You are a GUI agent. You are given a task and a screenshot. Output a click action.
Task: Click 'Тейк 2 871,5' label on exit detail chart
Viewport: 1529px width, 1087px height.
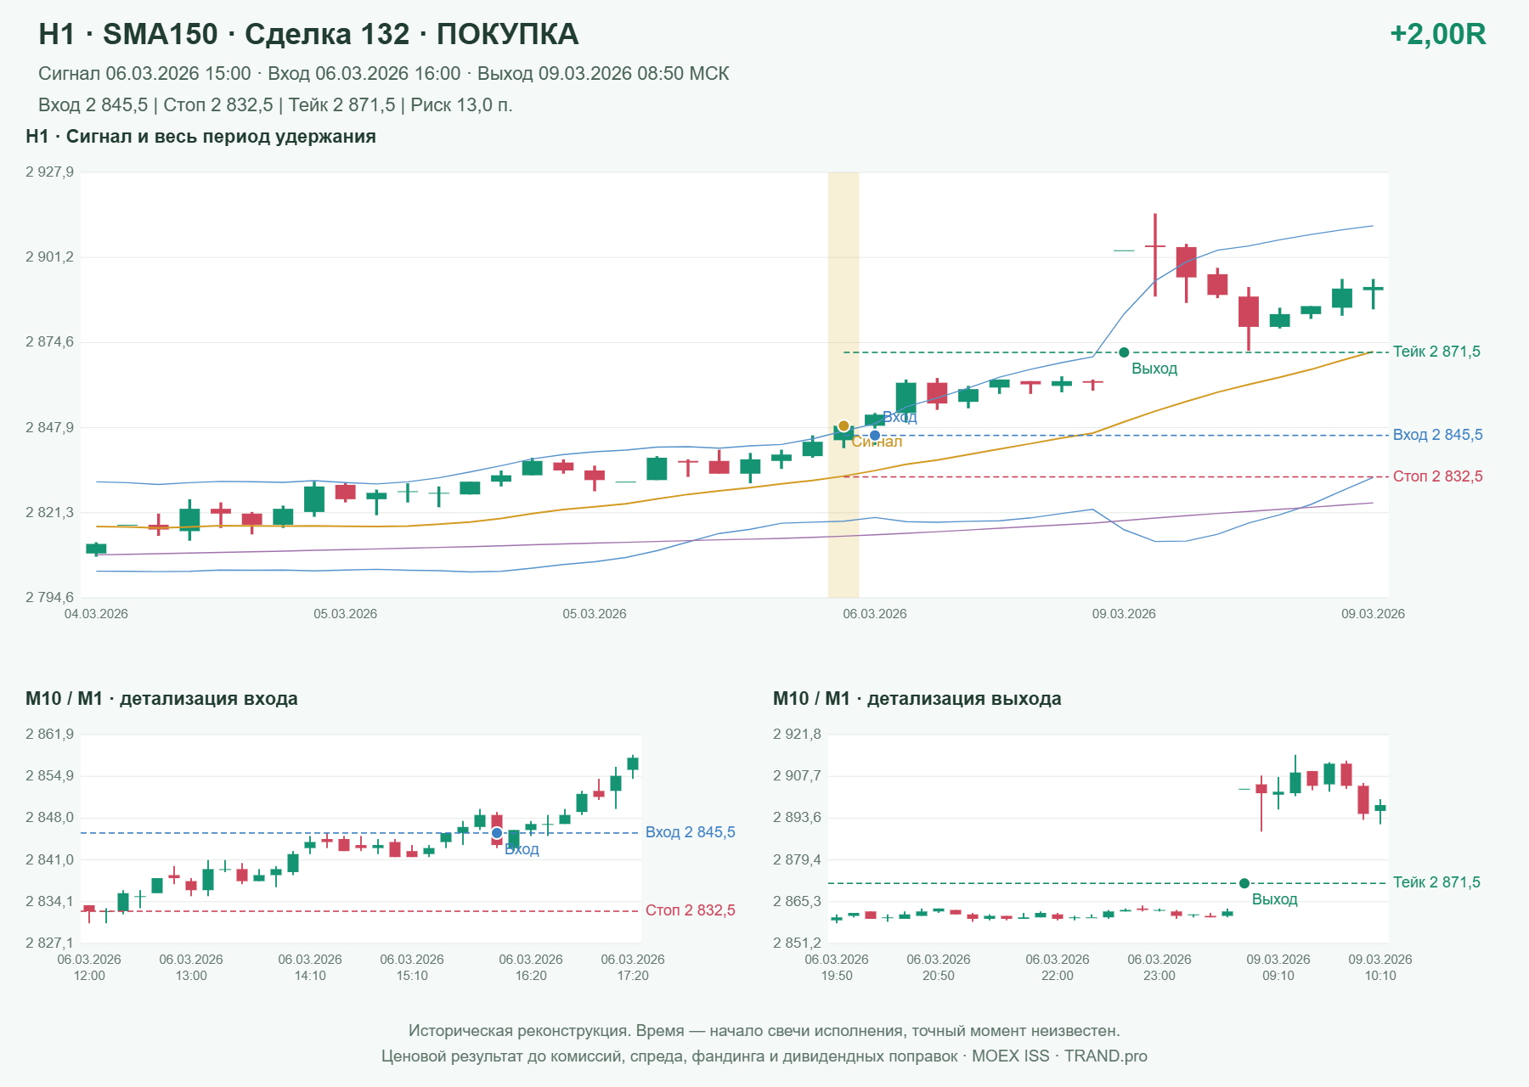click(1436, 882)
